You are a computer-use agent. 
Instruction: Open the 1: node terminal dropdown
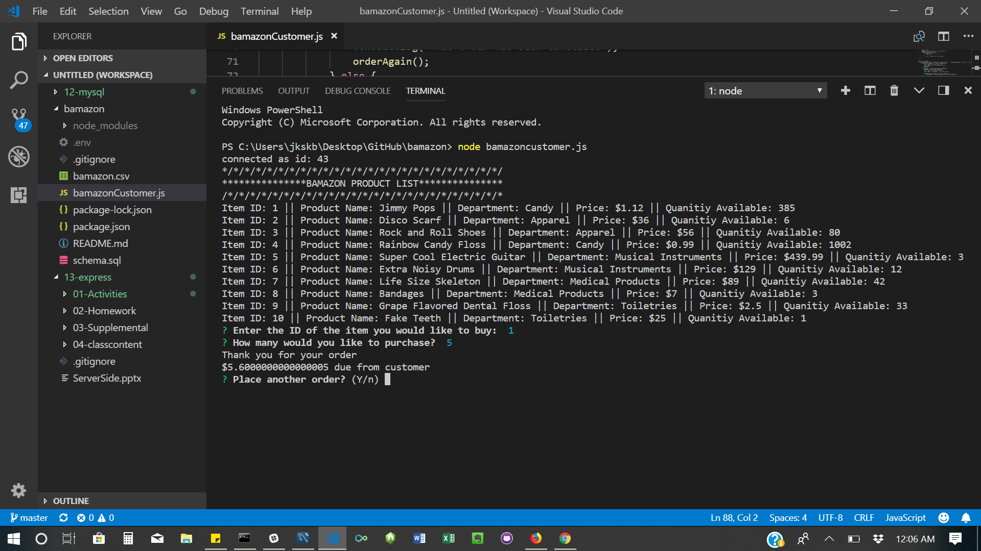pyautogui.click(x=765, y=90)
